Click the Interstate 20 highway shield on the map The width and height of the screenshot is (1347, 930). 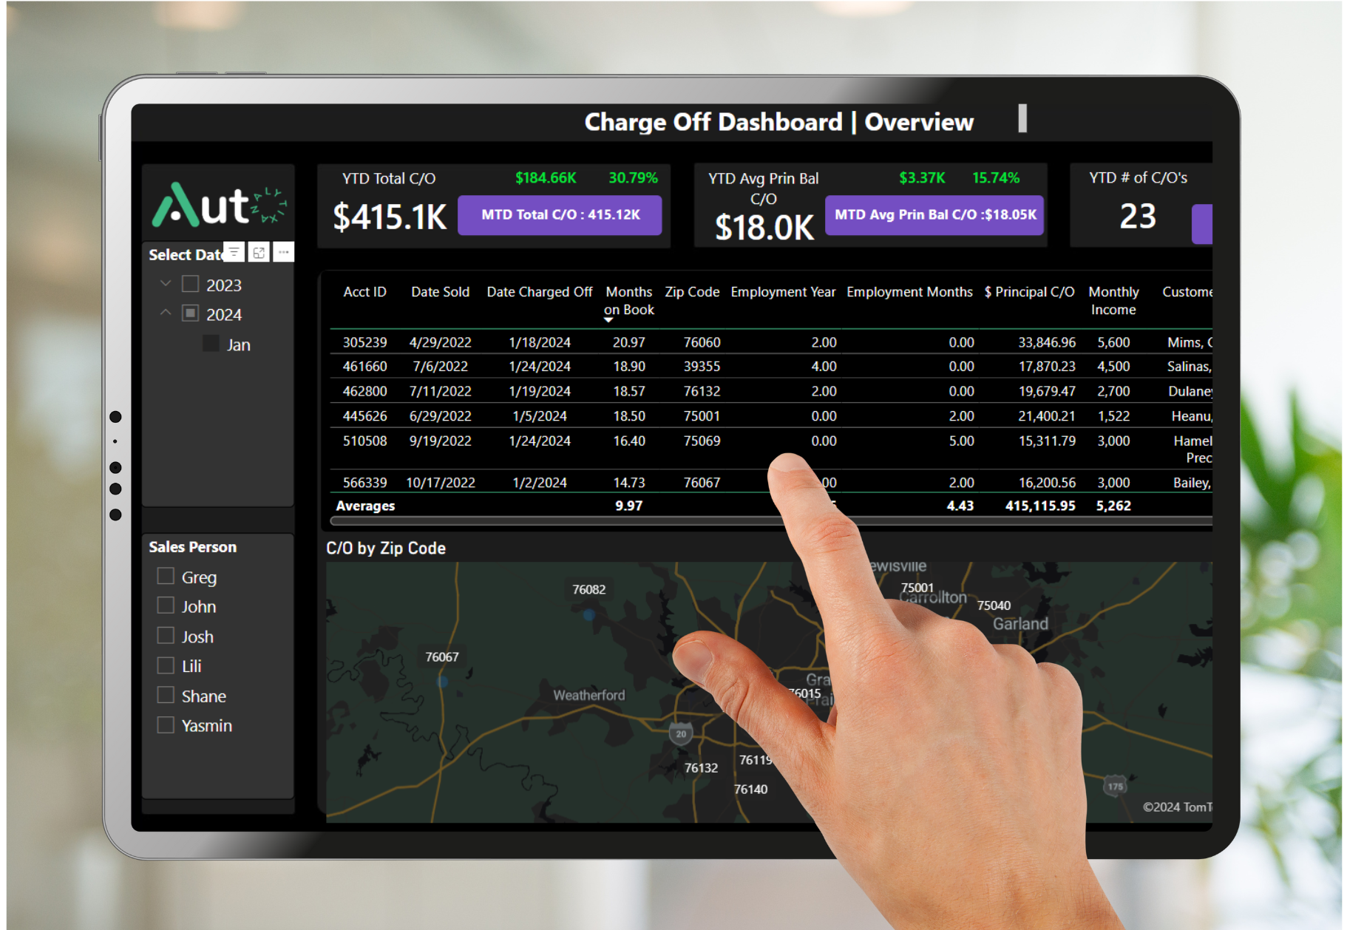click(x=679, y=734)
